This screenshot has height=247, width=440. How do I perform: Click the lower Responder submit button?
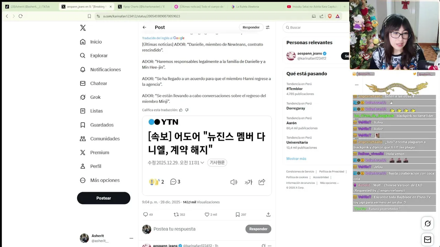pyautogui.click(x=258, y=229)
